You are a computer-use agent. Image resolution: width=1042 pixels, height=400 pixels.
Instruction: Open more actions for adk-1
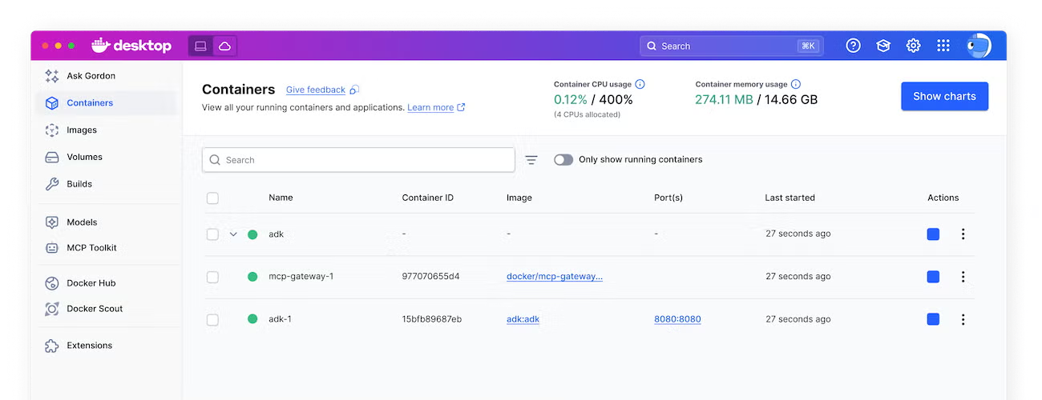(963, 319)
